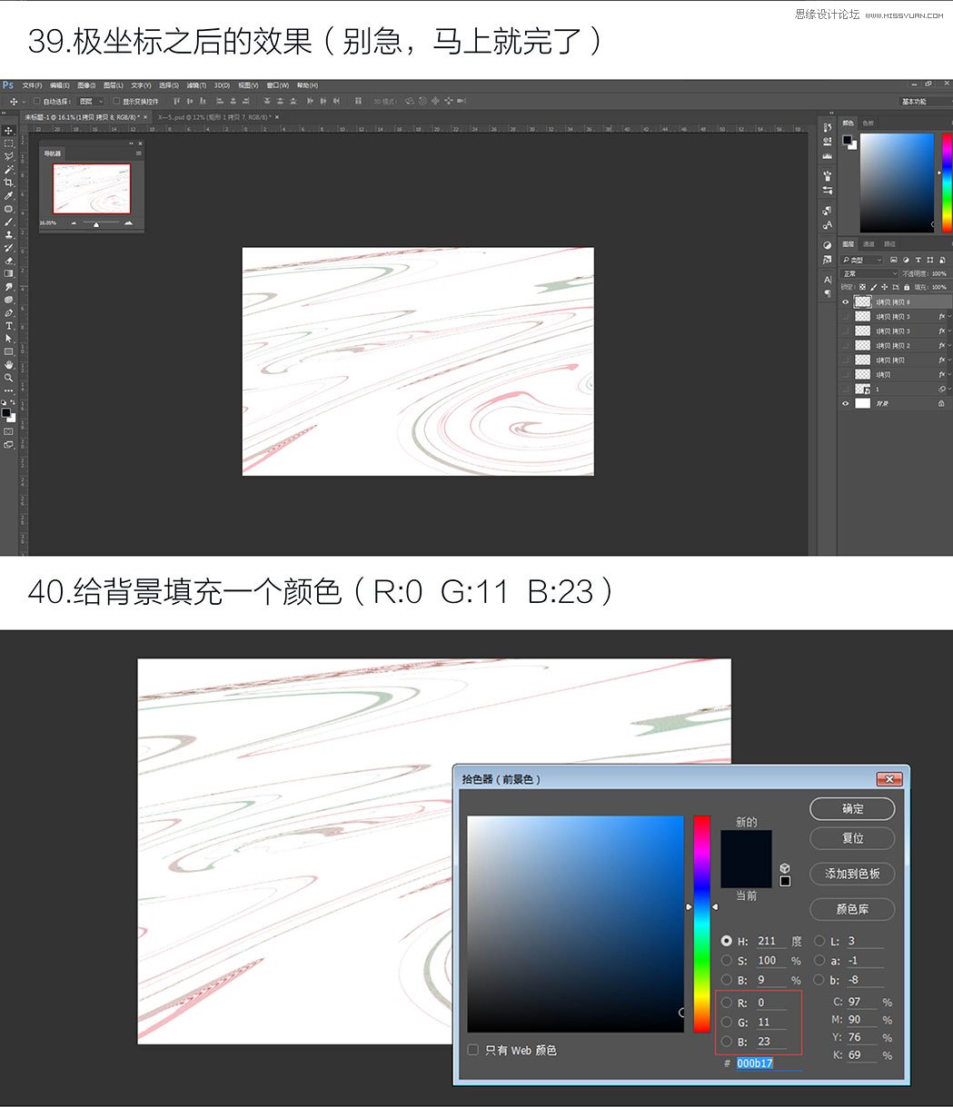
Task: Open the 图像(I) menu
Action: tap(87, 85)
